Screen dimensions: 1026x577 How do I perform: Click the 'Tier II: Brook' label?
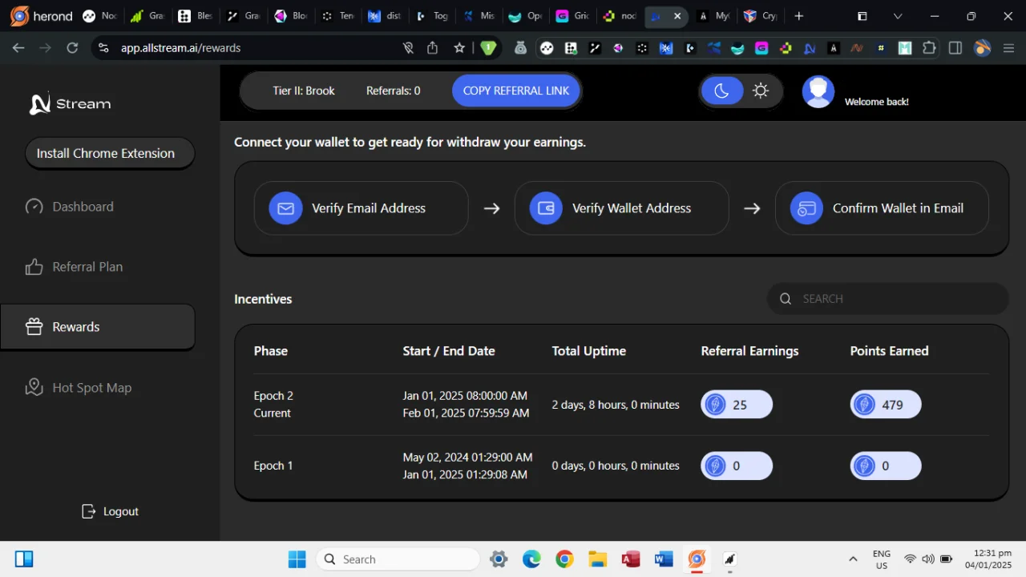click(x=304, y=91)
